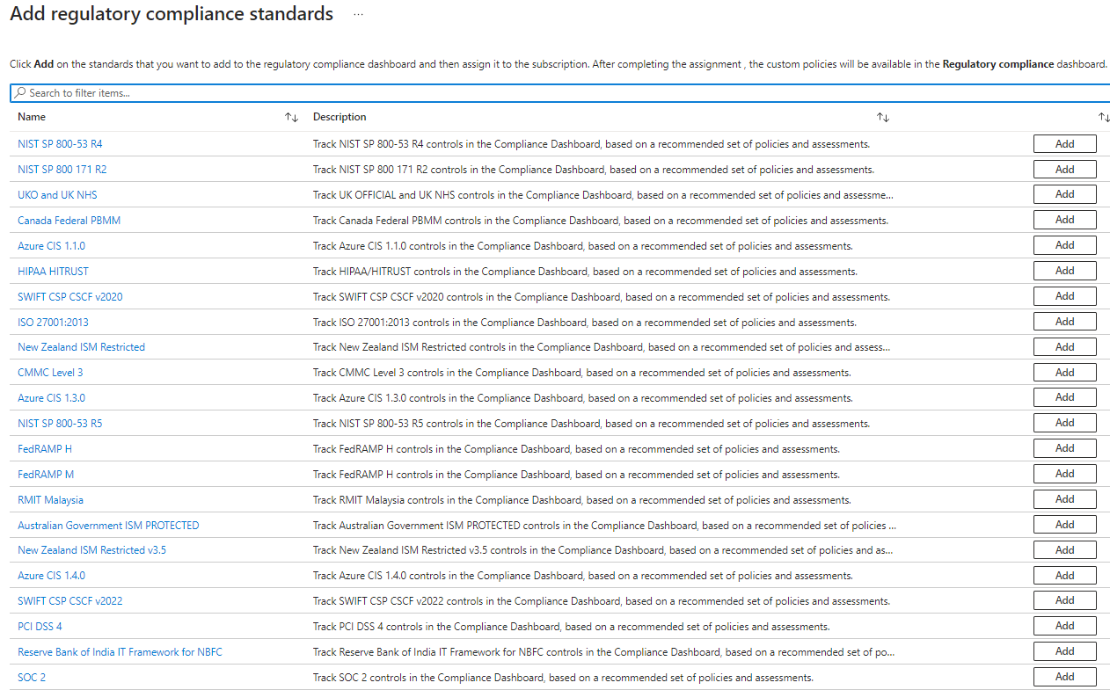Add the CMMC Level 3 standard
The height and width of the screenshot is (690, 1110).
point(1064,373)
